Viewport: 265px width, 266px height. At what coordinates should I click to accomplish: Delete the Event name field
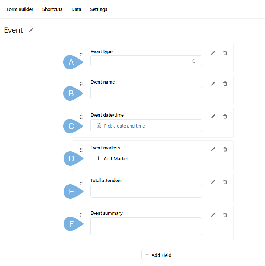pos(225,84)
